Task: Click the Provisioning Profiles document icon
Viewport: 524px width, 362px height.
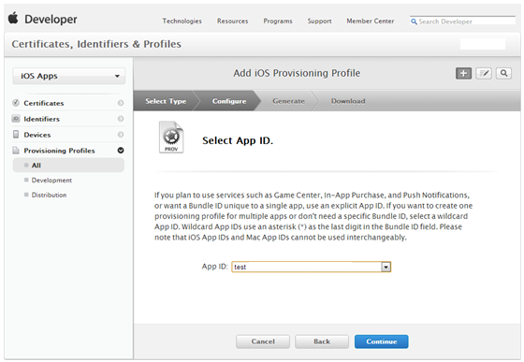Action: [x=16, y=151]
